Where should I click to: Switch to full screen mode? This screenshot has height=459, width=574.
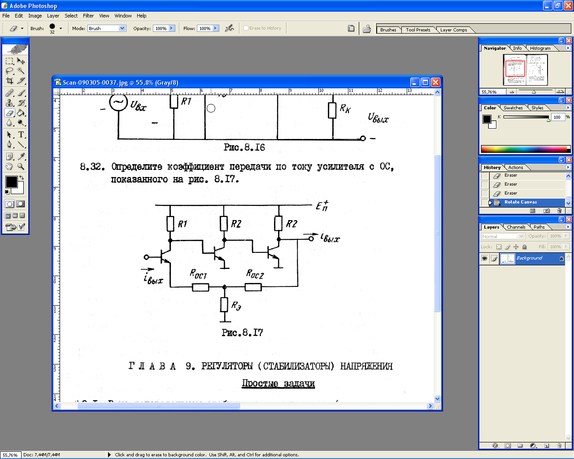[22, 216]
